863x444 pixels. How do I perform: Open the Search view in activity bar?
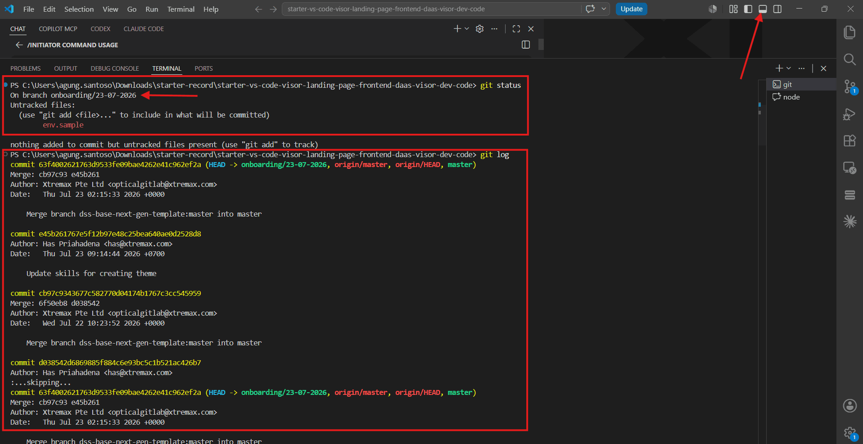click(849, 59)
